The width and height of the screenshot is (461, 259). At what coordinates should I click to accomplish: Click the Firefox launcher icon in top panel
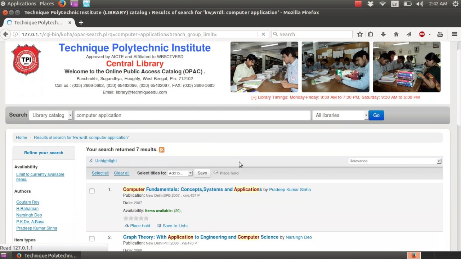point(62,4)
